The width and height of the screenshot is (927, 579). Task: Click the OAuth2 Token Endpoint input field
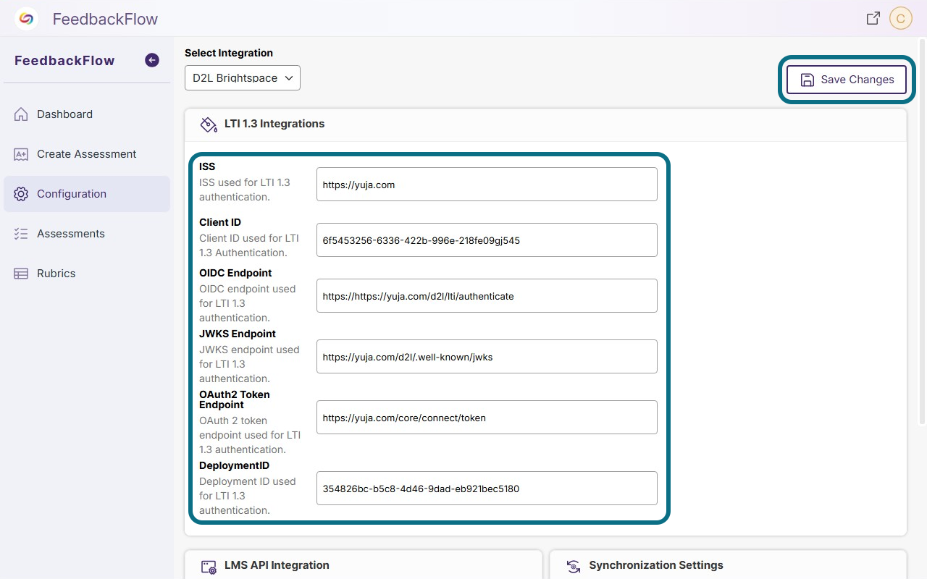(487, 418)
